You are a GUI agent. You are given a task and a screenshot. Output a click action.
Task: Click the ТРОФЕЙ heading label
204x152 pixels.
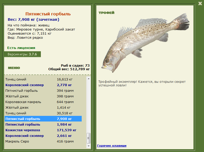[107, 13]
